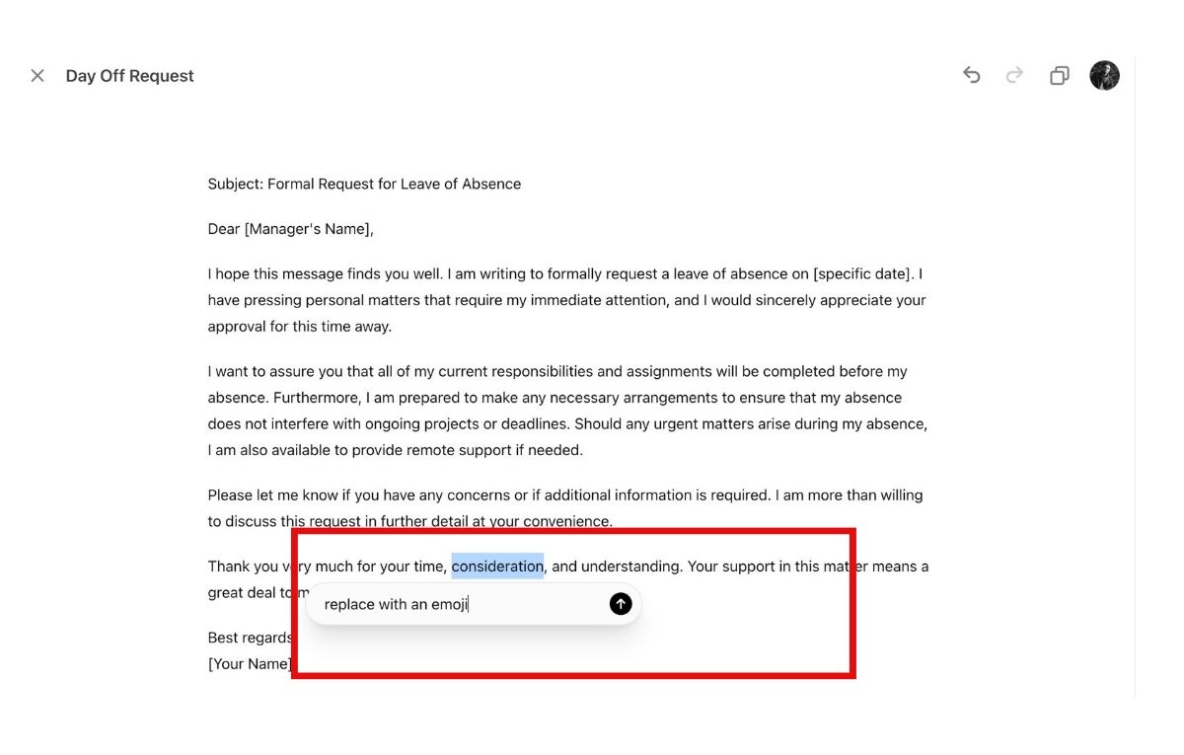
Task: Click the redo arrow icon
Action: click(1014, 76)
